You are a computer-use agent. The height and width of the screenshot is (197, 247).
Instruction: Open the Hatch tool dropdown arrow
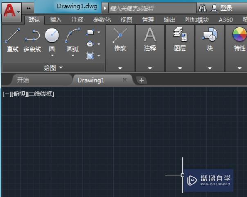(99, 56)
